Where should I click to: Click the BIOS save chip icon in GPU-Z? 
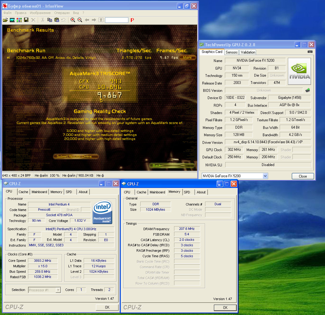308,90
